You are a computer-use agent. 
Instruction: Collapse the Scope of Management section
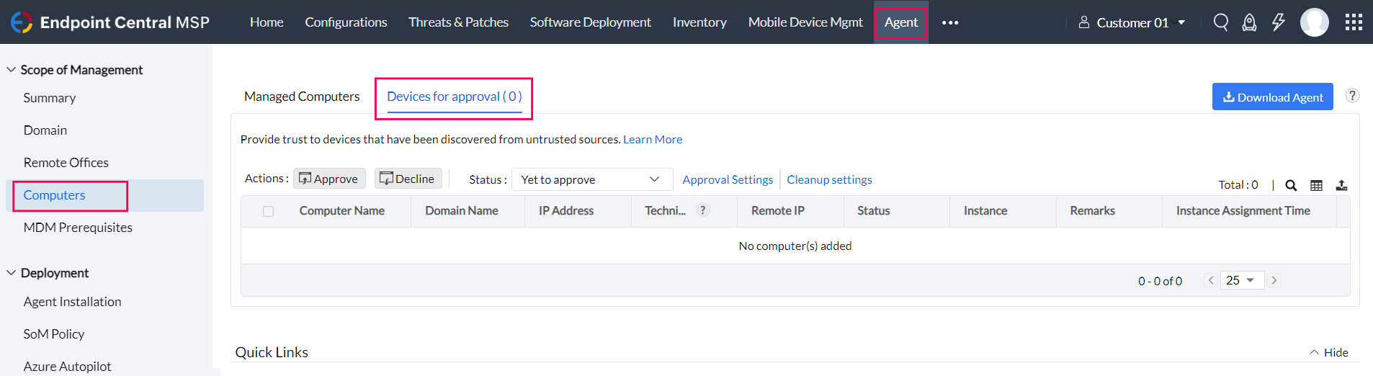12,70
